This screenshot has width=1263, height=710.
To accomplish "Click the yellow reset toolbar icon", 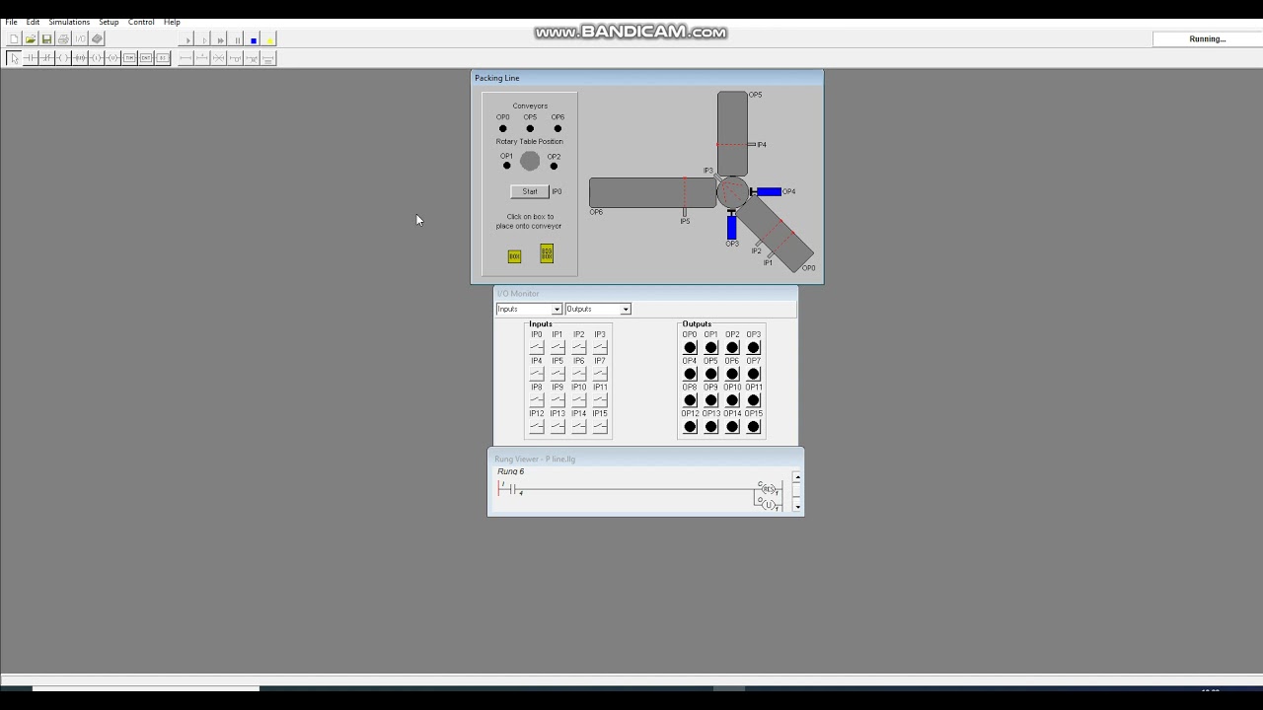I will click(269, 39).
